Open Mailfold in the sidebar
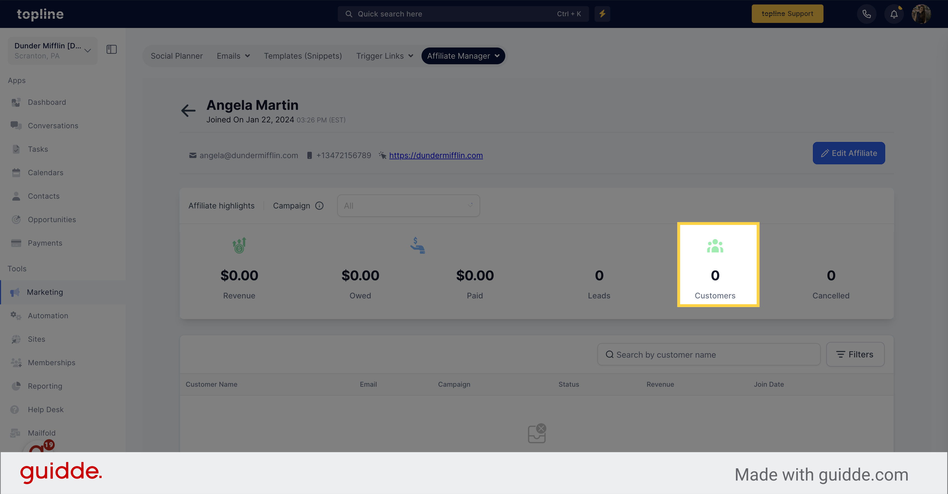The width and height of the screenshot is (948, 494). [x=42, y=433]
